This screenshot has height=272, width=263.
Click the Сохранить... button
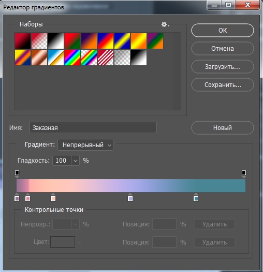tap(223, 85)
